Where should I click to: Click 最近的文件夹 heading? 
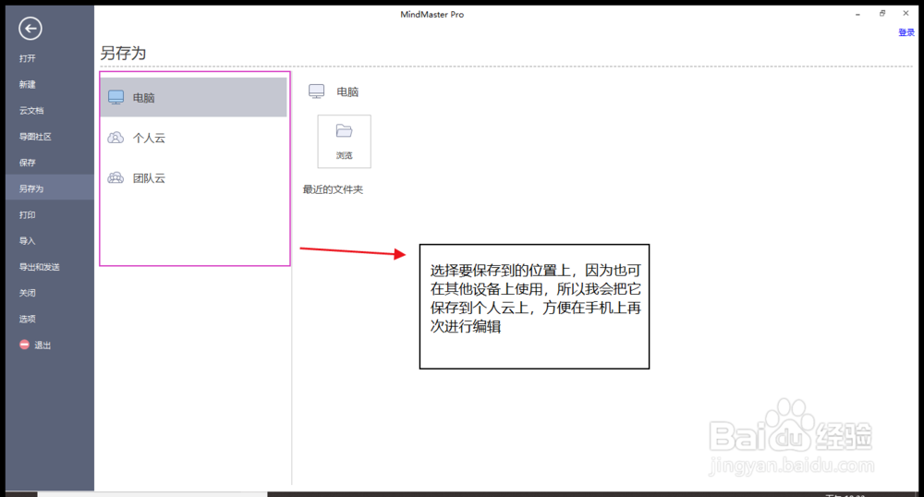click(333, 189)
